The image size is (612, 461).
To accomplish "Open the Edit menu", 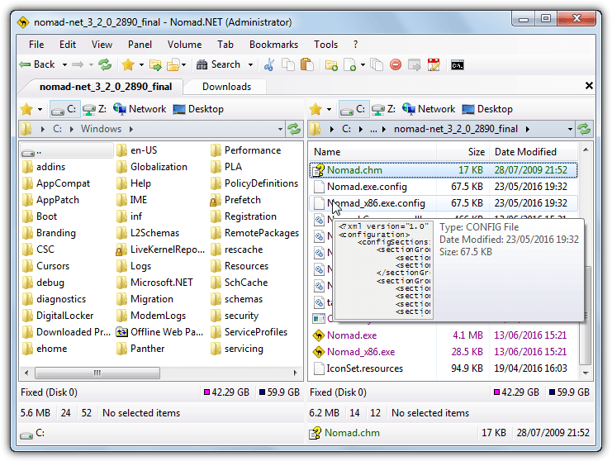I will click(x=68, y=45).
